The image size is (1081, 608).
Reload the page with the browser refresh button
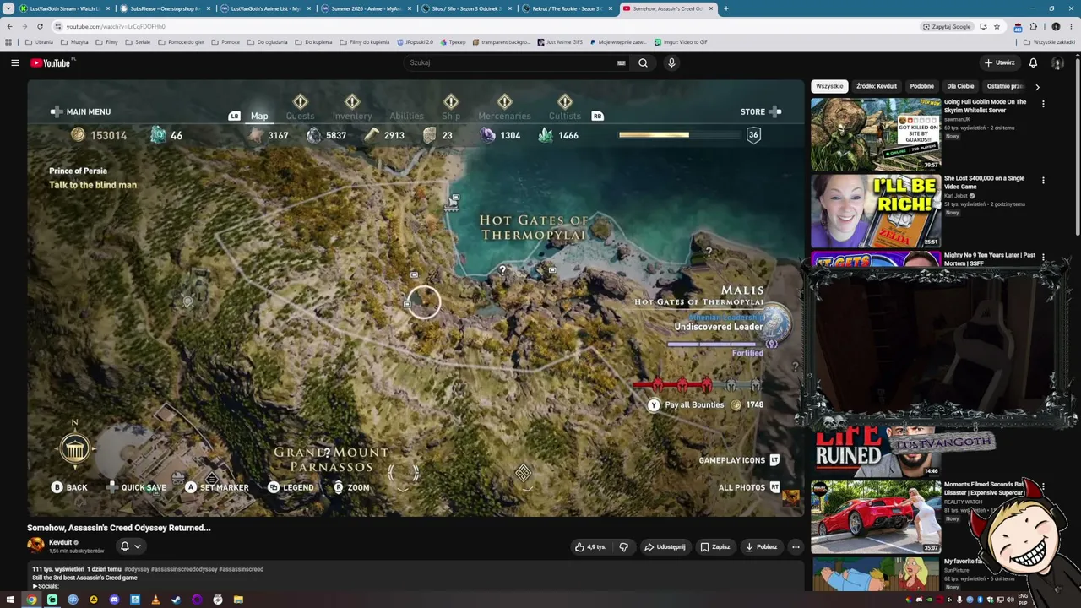(40, 26)
